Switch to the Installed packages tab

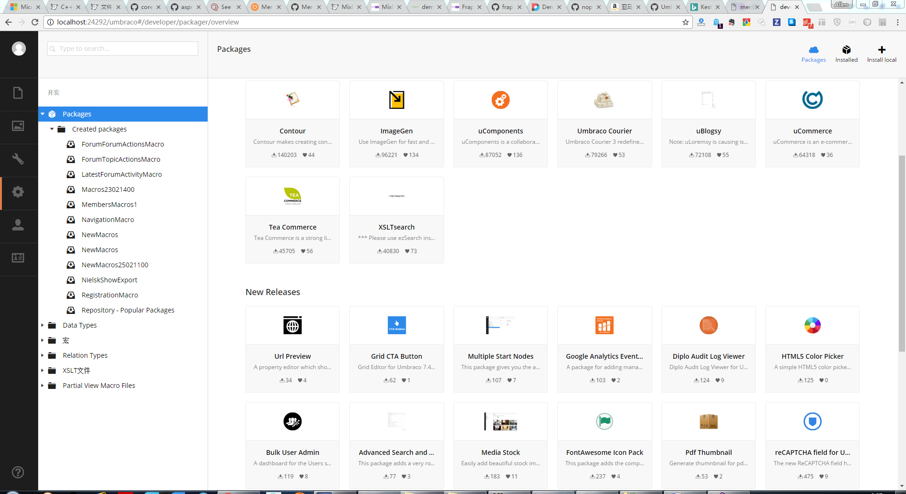[x=846, y=54]
